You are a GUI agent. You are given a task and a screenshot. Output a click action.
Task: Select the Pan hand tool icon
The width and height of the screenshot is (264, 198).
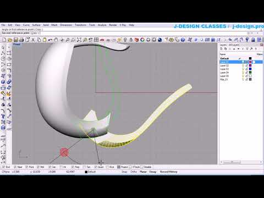tap(56, 40)
